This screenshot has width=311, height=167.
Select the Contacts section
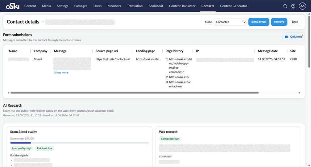(208, 6)
